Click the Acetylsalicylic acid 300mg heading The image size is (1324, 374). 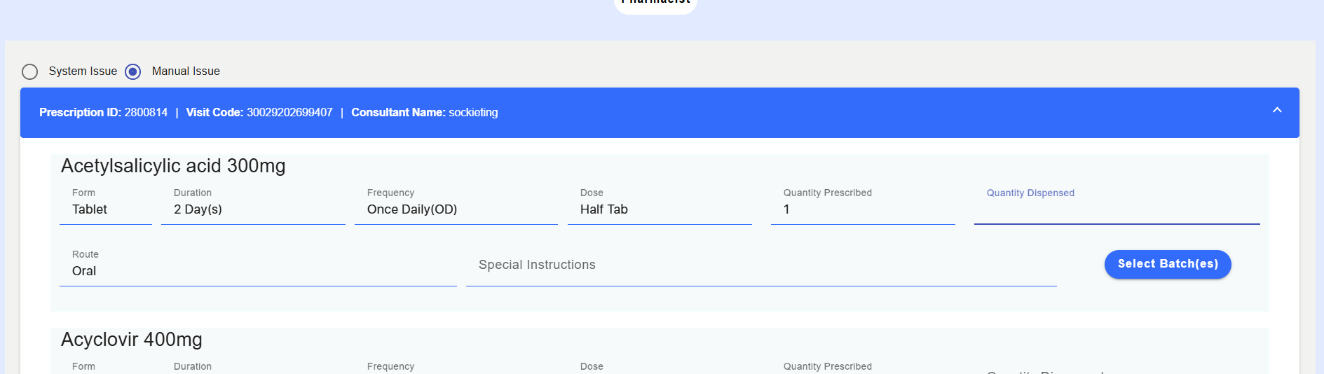(x=173, y=166)
